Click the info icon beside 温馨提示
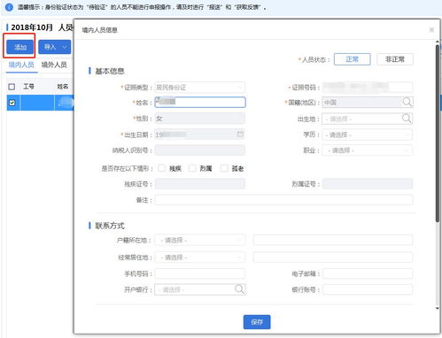 [x=9, y=7]
